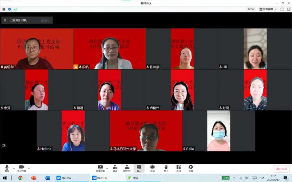Open the Invite participants icon
Viewport: 292px width, 182px height.
point(115,167)
